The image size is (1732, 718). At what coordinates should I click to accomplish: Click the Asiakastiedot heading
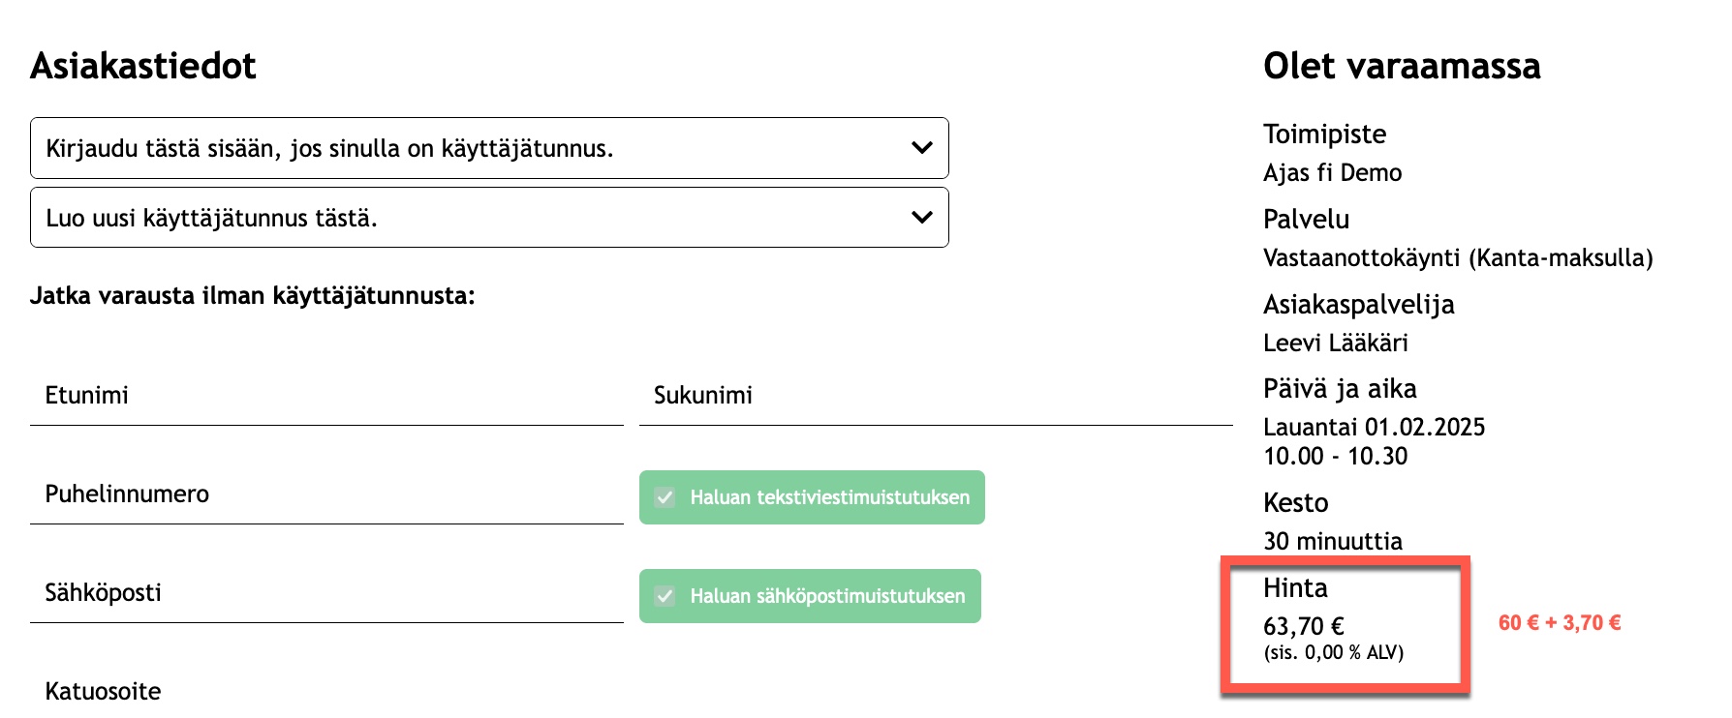143,66
